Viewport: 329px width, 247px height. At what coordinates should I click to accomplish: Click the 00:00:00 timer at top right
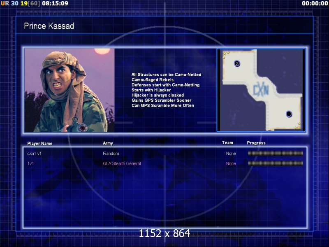click(x=315, y=3)
